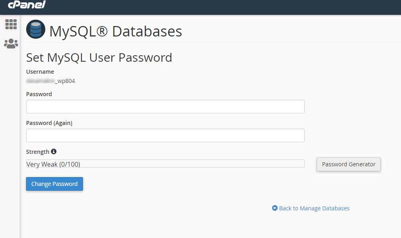Image resolution: width=401 pixels, height=238 pixels.
Task: Focus the Password (Again) input field
Action: coord(165,135)
